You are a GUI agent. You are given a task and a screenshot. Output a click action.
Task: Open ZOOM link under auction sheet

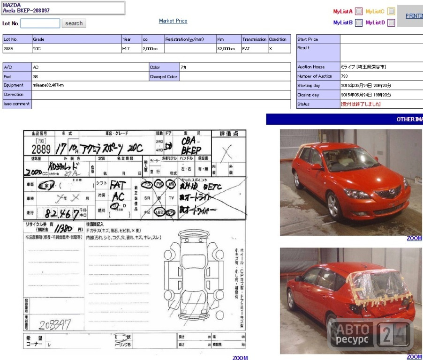coord(240,358)
